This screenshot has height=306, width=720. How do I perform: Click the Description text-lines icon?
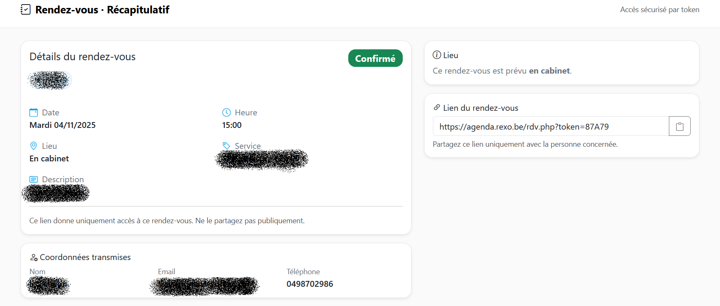pyautogui.click(x=34, y=179)
